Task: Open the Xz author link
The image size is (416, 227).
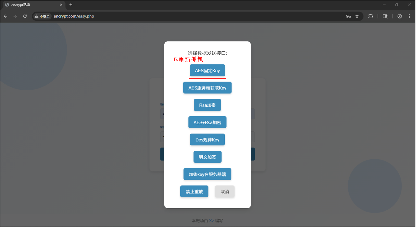Action: coord(211,221)
